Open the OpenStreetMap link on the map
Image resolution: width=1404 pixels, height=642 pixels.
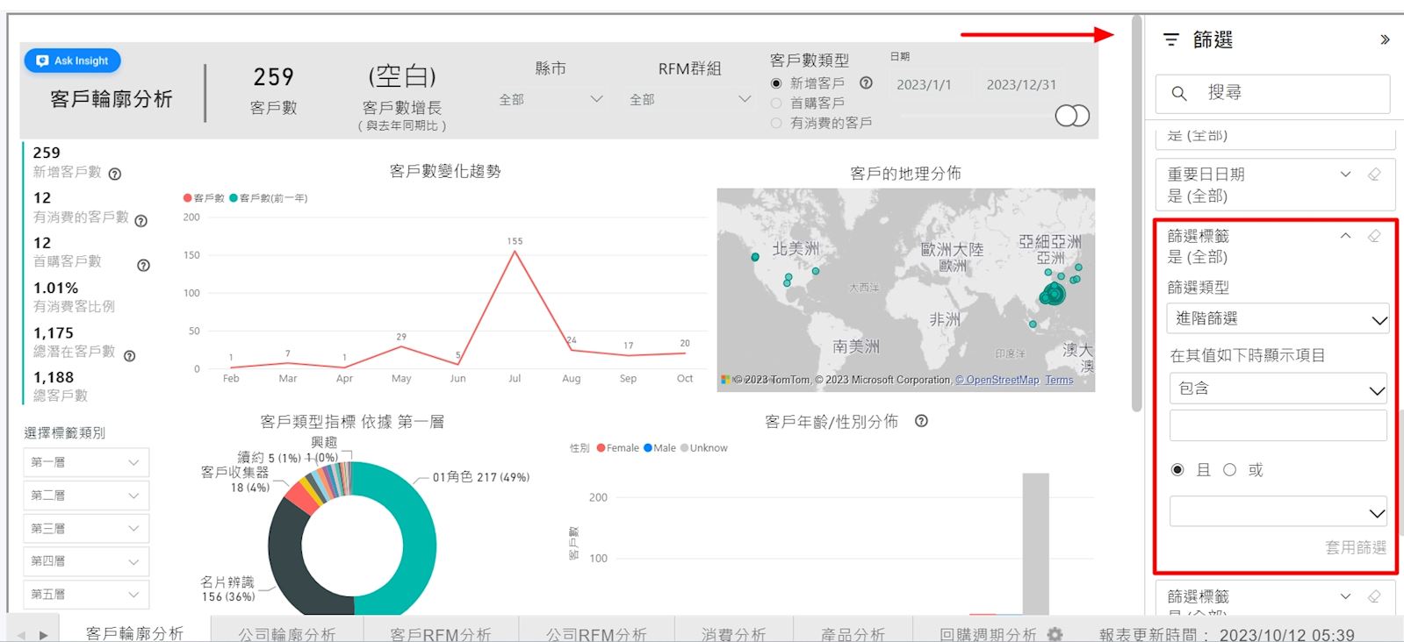tap(997, 380)
